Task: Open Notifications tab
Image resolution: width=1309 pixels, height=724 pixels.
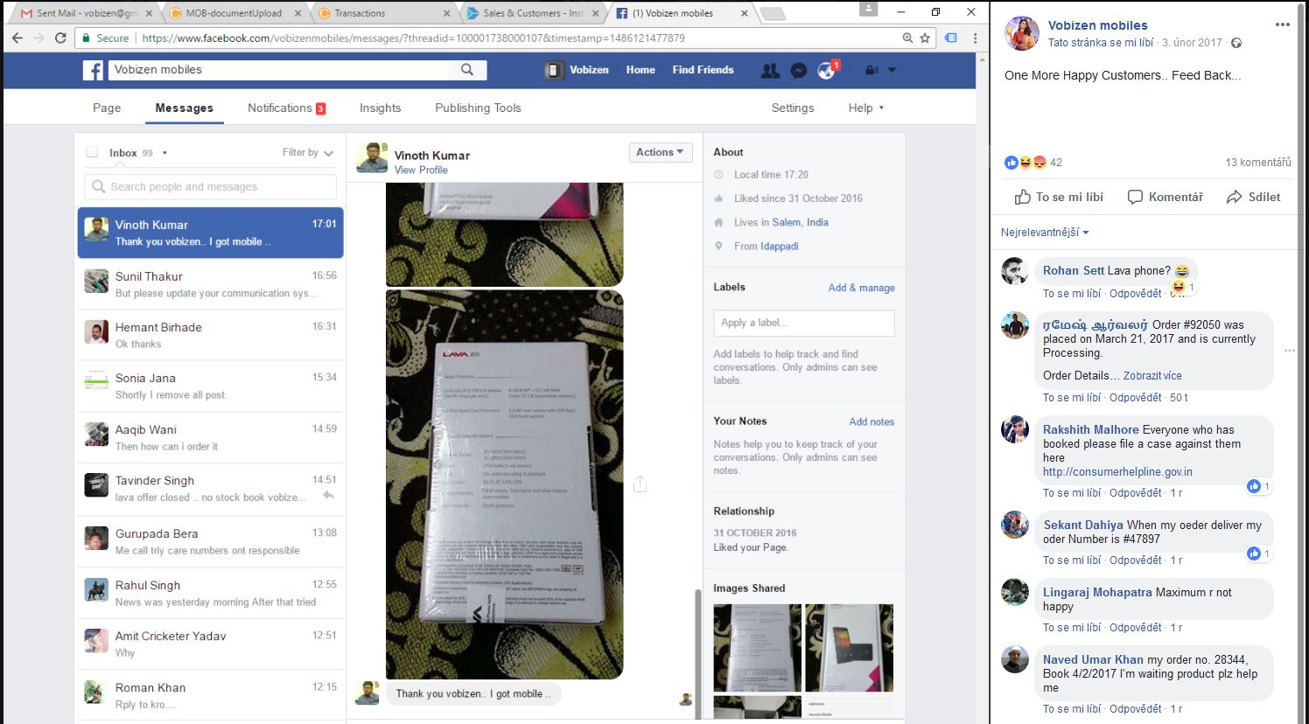Action: [286, 108]
